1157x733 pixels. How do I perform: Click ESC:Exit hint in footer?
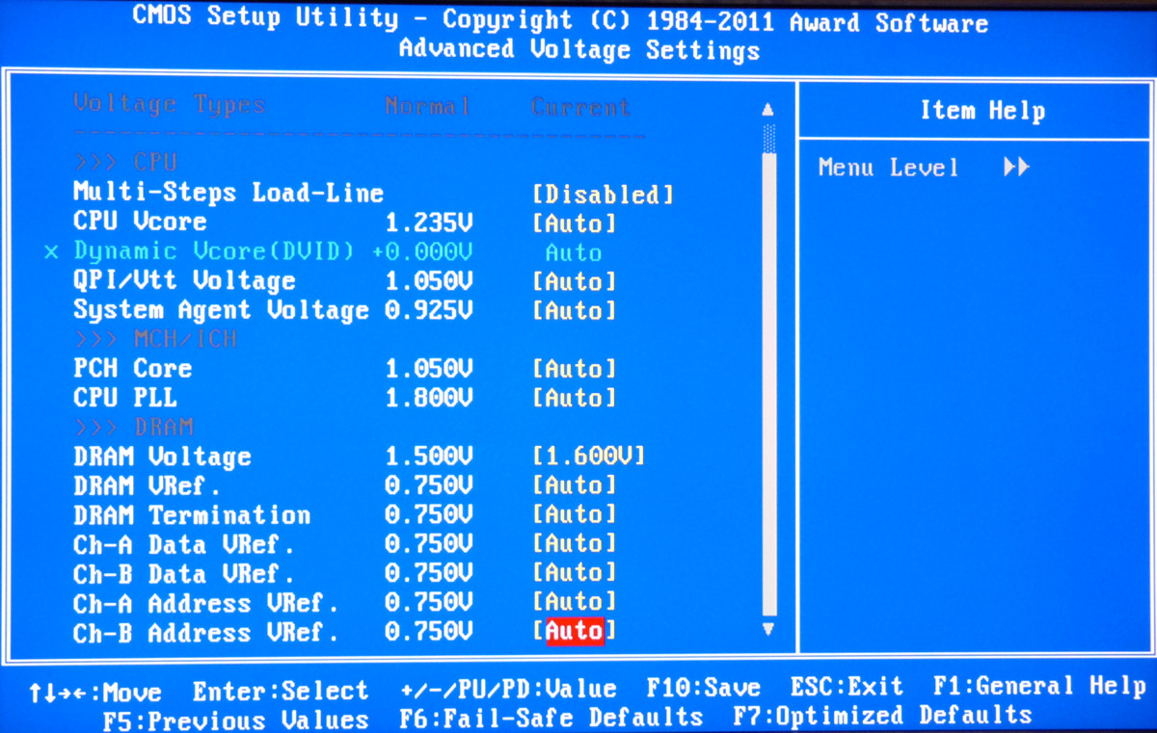(847, 687)
